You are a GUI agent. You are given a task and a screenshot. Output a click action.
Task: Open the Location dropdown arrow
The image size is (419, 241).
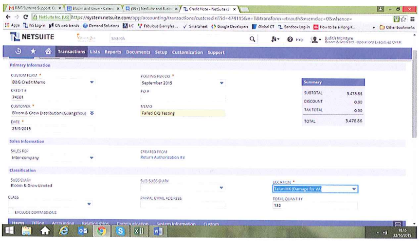pyautogui.click(x=354, y=189)
